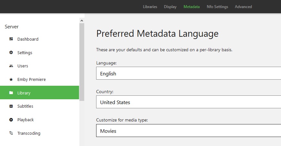The width and height of the screenshot is (281, 146).
Task: Click the sidebar scrollbar up arrow
Action: 82,21
